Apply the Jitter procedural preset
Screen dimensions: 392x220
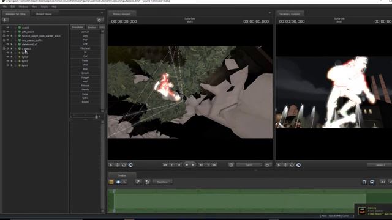click(85, 69)
